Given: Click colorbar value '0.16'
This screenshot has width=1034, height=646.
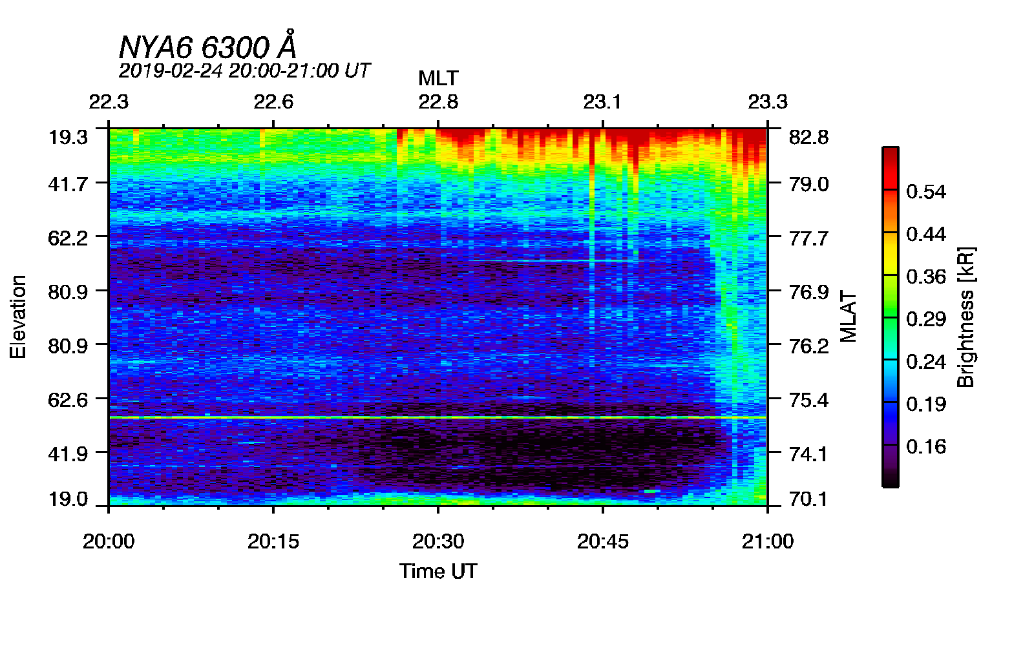Looking at the screenshot, I should tap(926, 447).
